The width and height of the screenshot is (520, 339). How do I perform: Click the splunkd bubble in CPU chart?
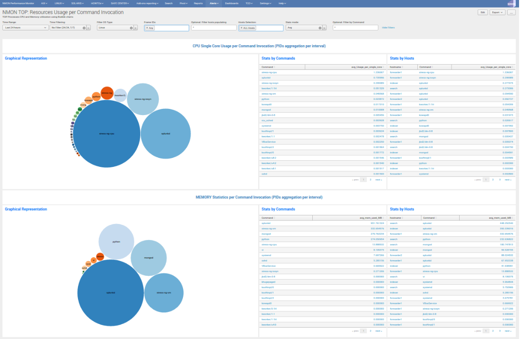(x=166, y=134)
